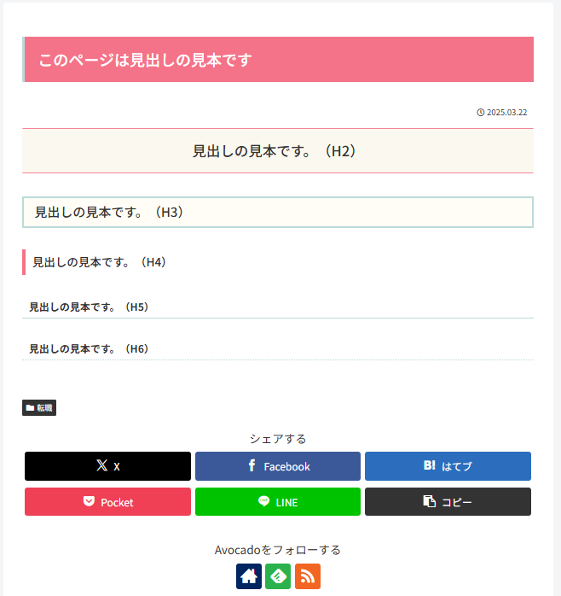Click the 2025.03.22 post date
The width and height of the screenshot is (561, 596).
click(507, 113)
